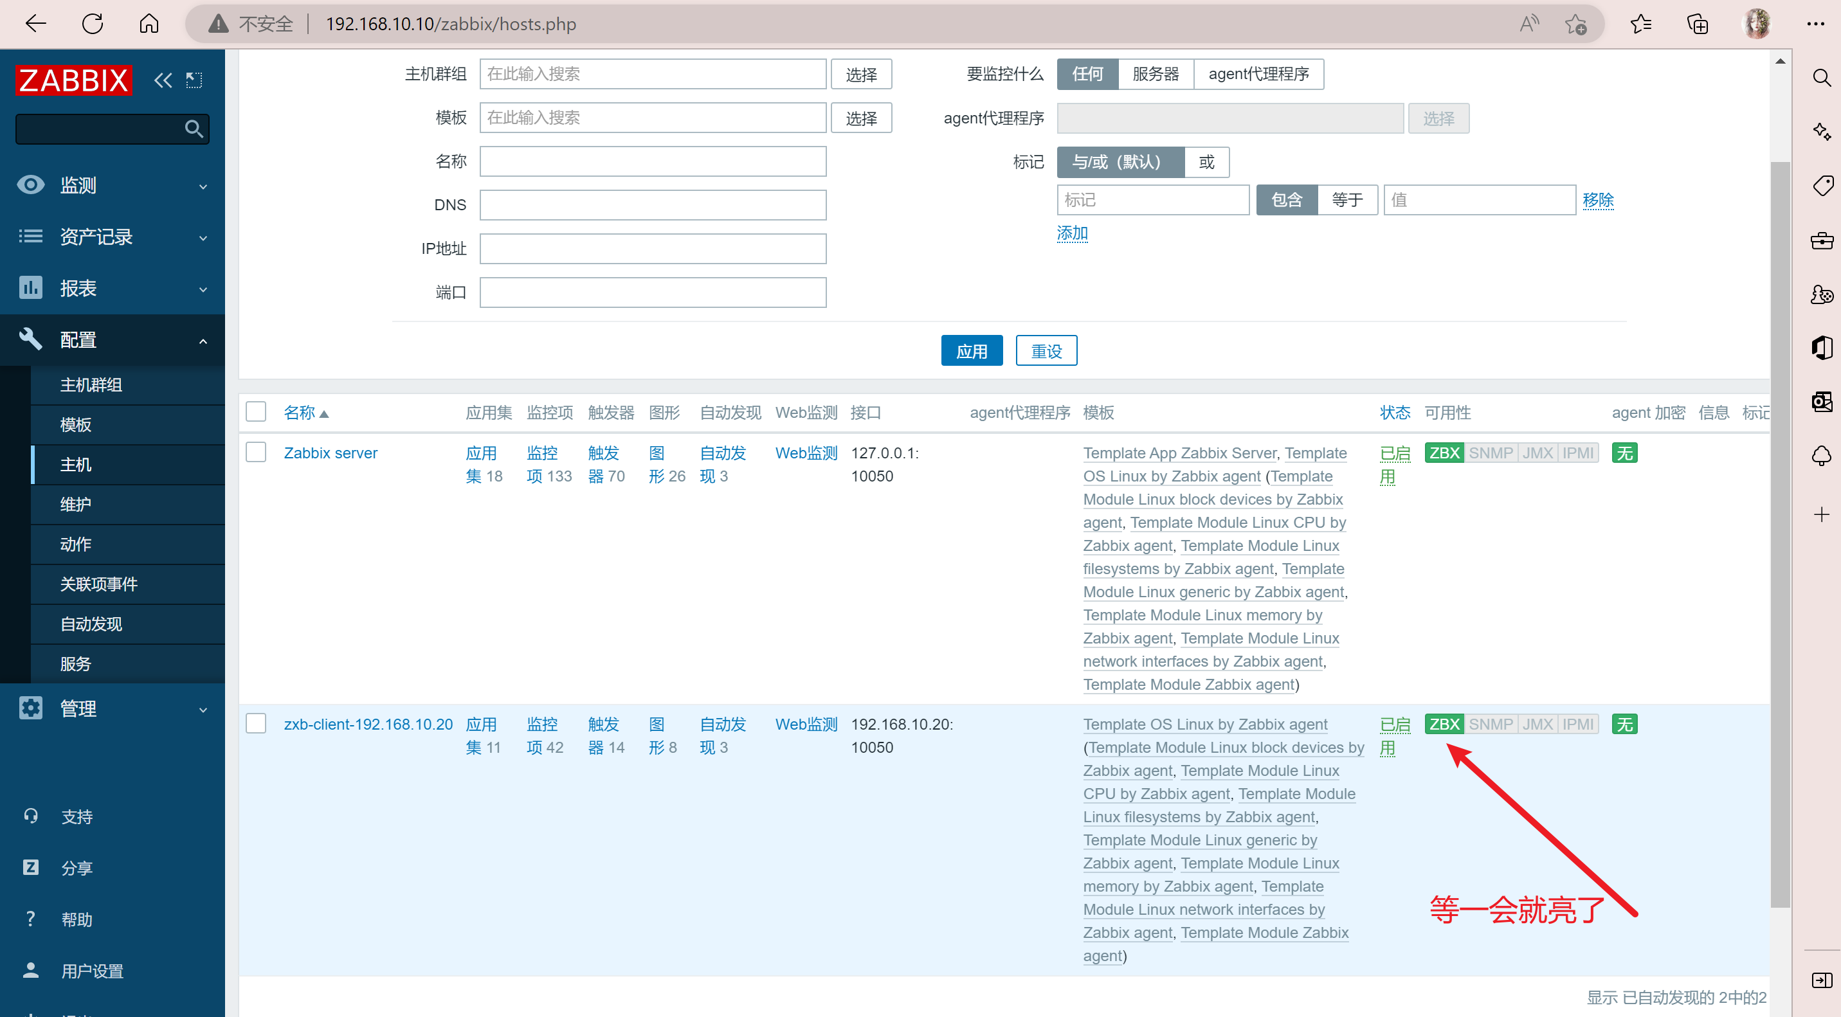Click the 应用 filter button
1841x1017 pixels.
coord(971,351)
